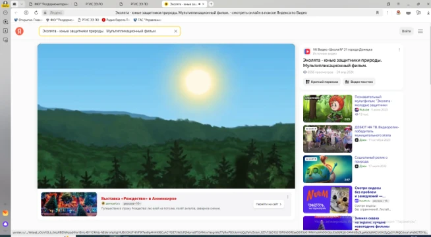The width and height of the screenshot is (431, 237).
Task: Open the browser window menu lines icon
Action: pyautogui.click(x=398, y=4)
